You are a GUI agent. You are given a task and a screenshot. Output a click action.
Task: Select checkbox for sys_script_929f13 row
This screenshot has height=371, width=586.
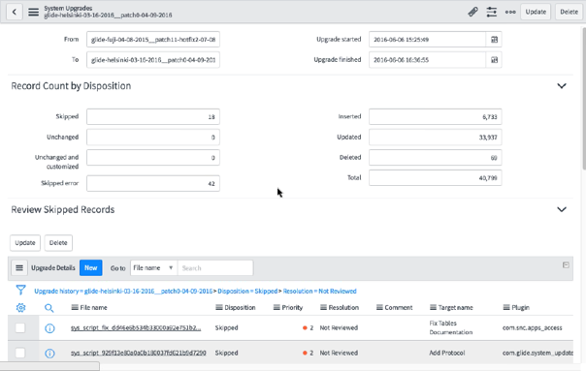point(20,353)
